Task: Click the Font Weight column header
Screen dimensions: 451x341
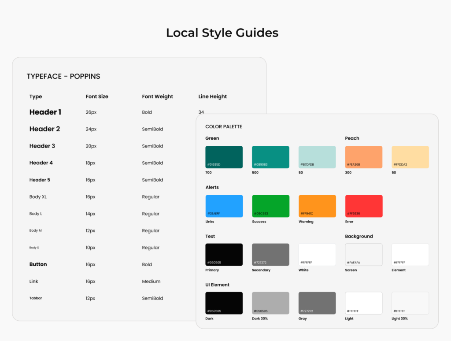Action: click(157, 96)
